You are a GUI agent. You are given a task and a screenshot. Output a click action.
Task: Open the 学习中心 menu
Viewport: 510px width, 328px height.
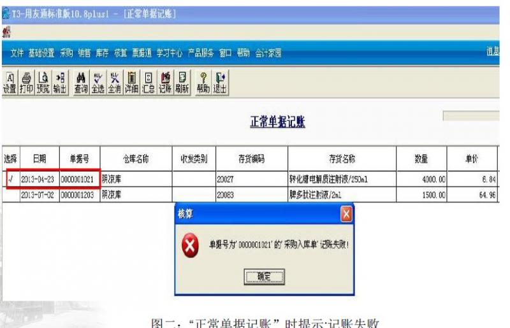(170, 53)
